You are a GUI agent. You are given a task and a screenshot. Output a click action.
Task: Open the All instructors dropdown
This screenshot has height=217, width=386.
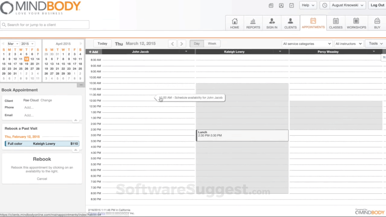point(349,44)
